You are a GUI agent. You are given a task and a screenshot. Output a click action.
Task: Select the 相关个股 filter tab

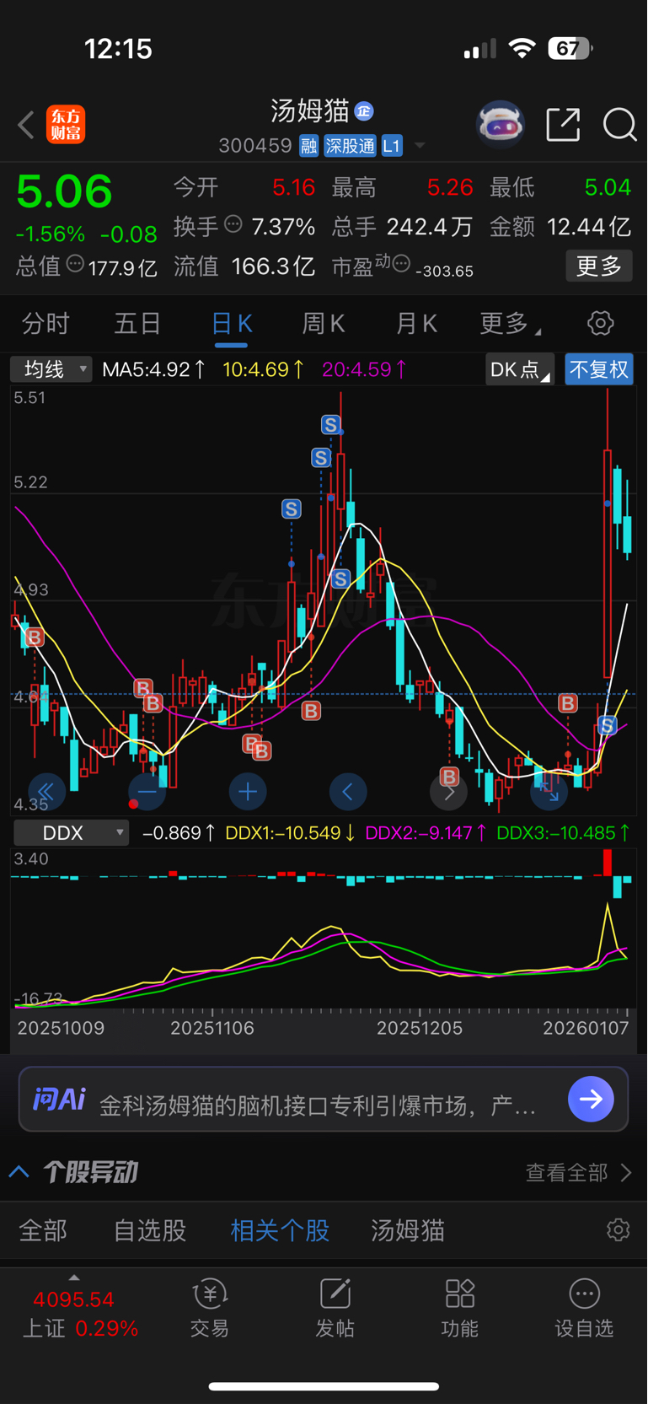(280, 1230)
